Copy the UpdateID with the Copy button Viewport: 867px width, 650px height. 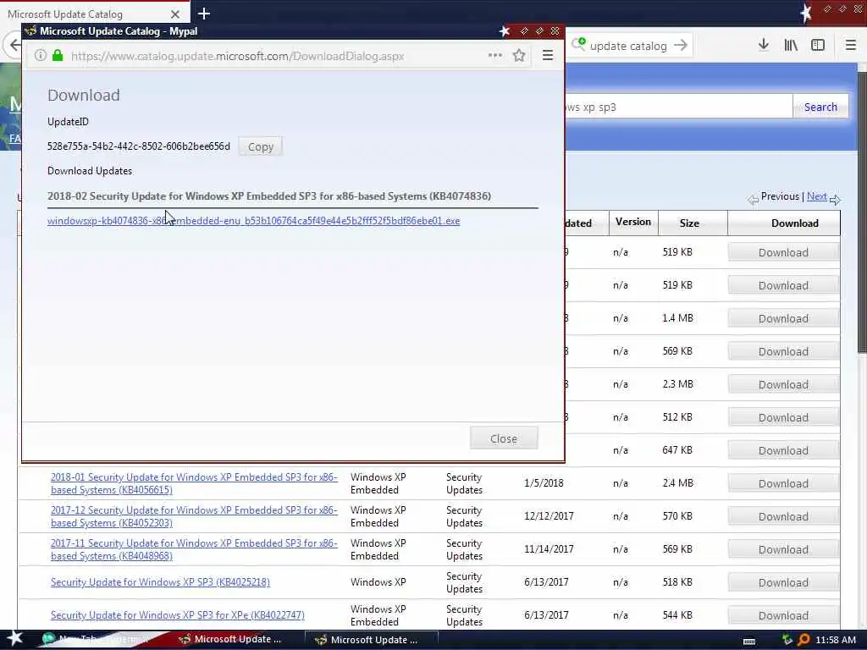point(261,146)
